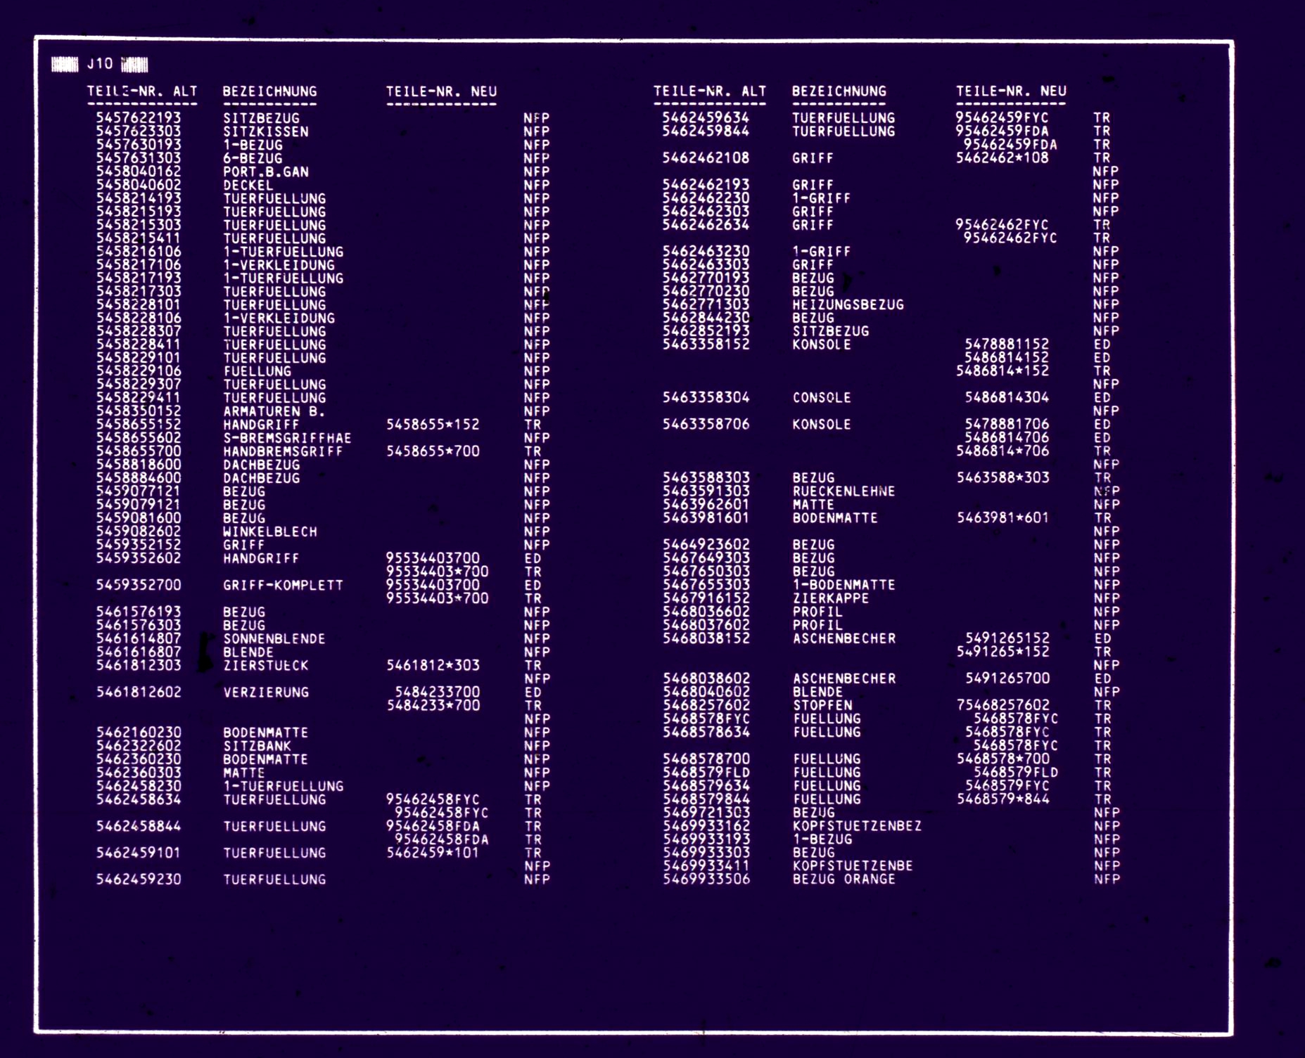This screenshot has height=1058, width=1305.
Task: Click new part number 5458655*152
Action: coord(433,425)
